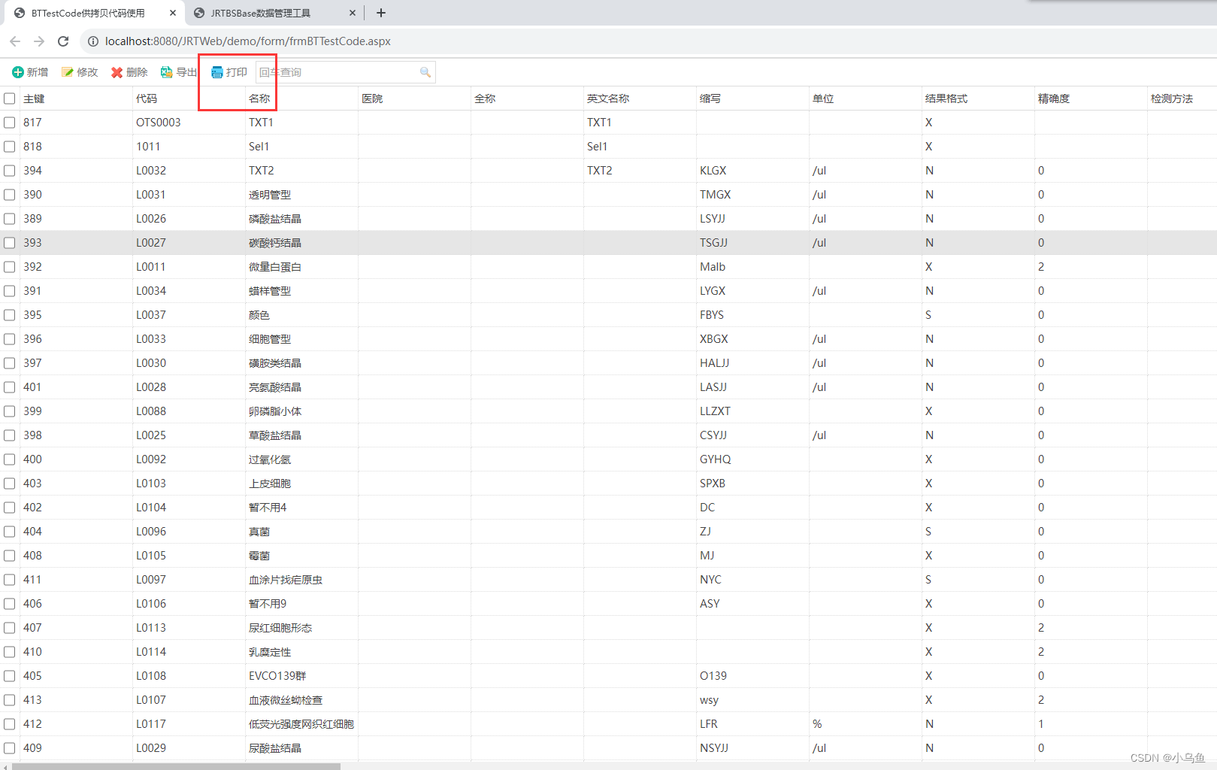
Task: Click the 删除 red X icon
Action: pyautogui.click(x=117, y=72)
